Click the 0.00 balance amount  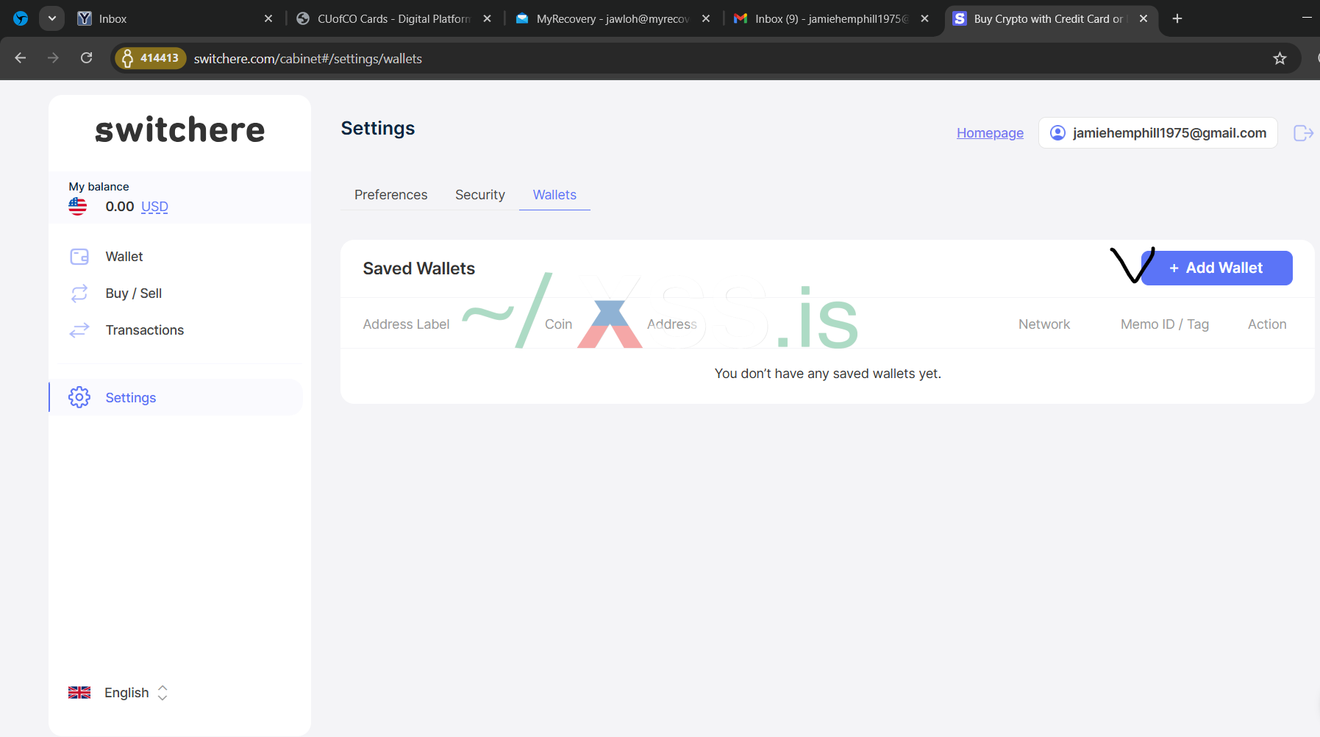(120, 207)
